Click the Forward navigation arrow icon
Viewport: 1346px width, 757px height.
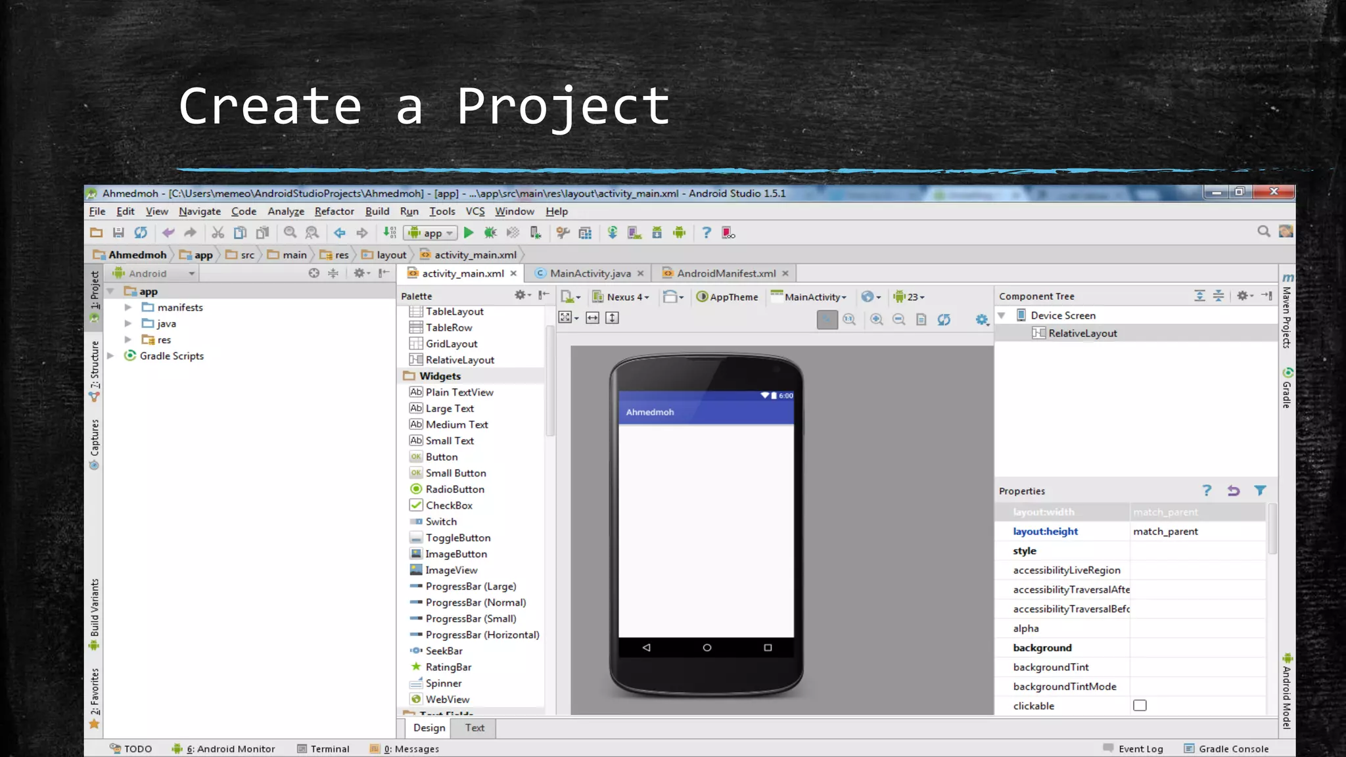coord(361,233)
